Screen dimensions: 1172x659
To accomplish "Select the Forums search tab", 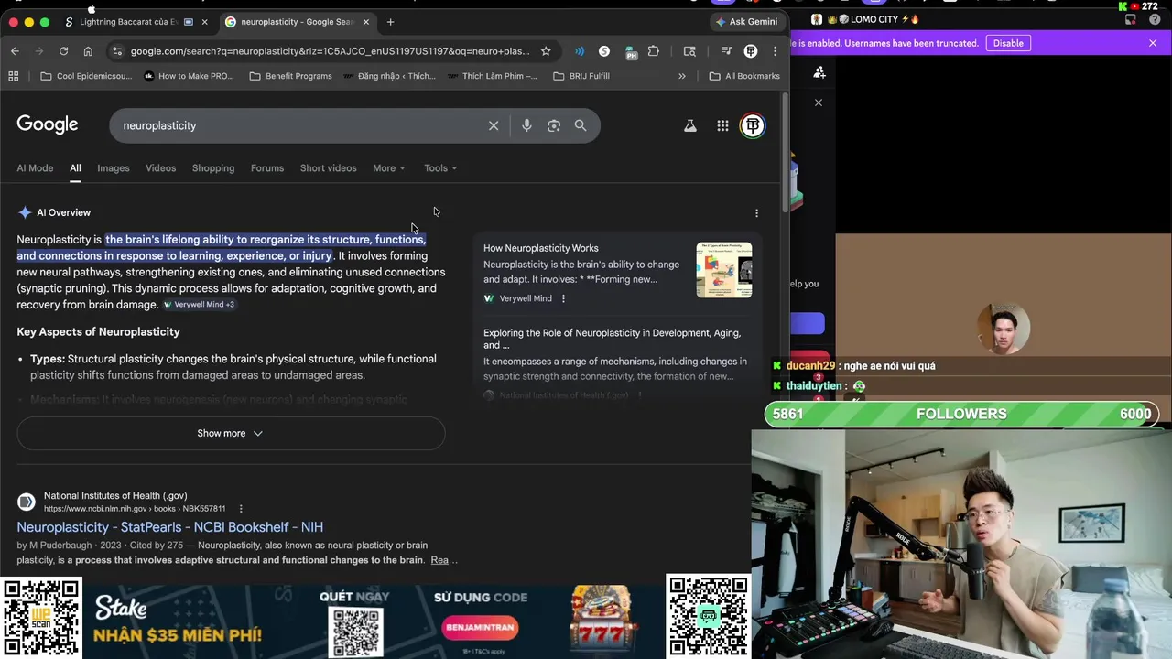I will tap(267, 168).
